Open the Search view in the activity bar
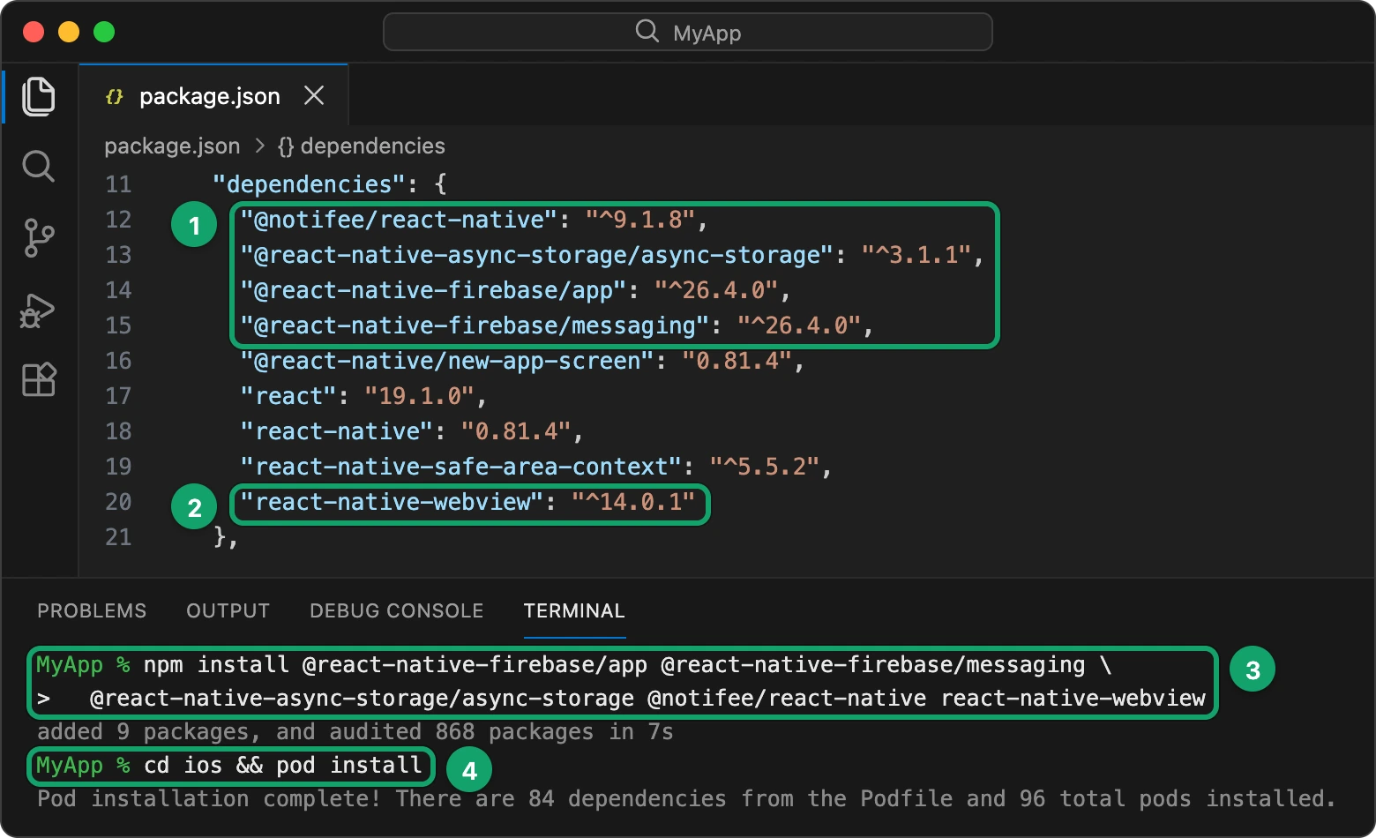 tap(39, 166)
